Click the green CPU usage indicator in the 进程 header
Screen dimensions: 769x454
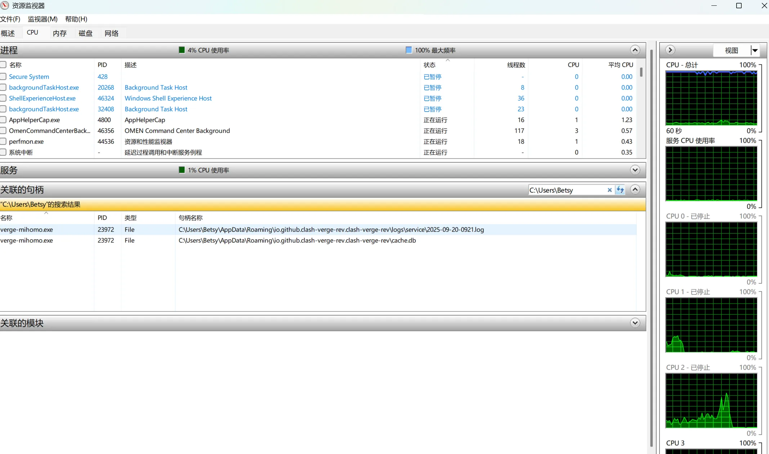[182, 50]
